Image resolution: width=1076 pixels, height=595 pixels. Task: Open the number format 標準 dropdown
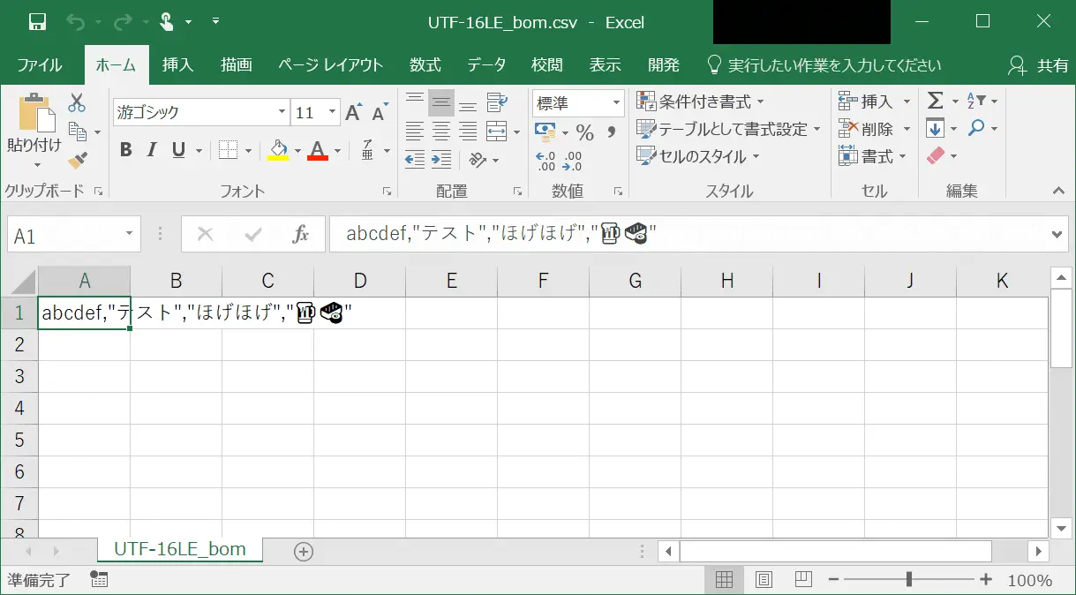(616, 103)
